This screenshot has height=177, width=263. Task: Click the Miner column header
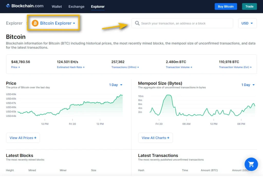[x=63, y=170]
